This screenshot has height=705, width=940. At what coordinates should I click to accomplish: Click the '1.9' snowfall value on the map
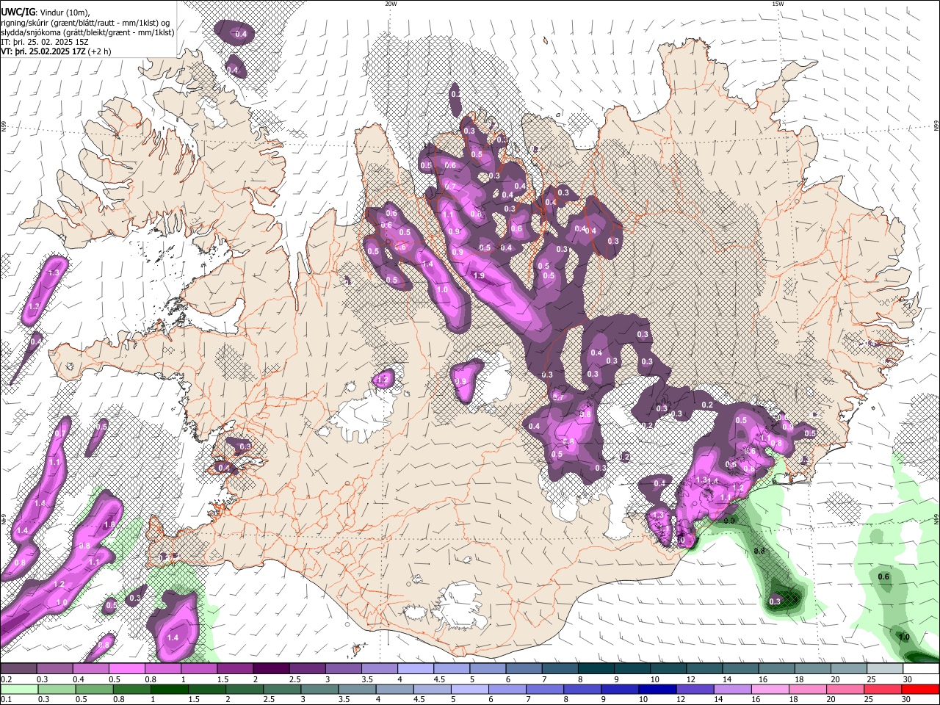(479, 276)
